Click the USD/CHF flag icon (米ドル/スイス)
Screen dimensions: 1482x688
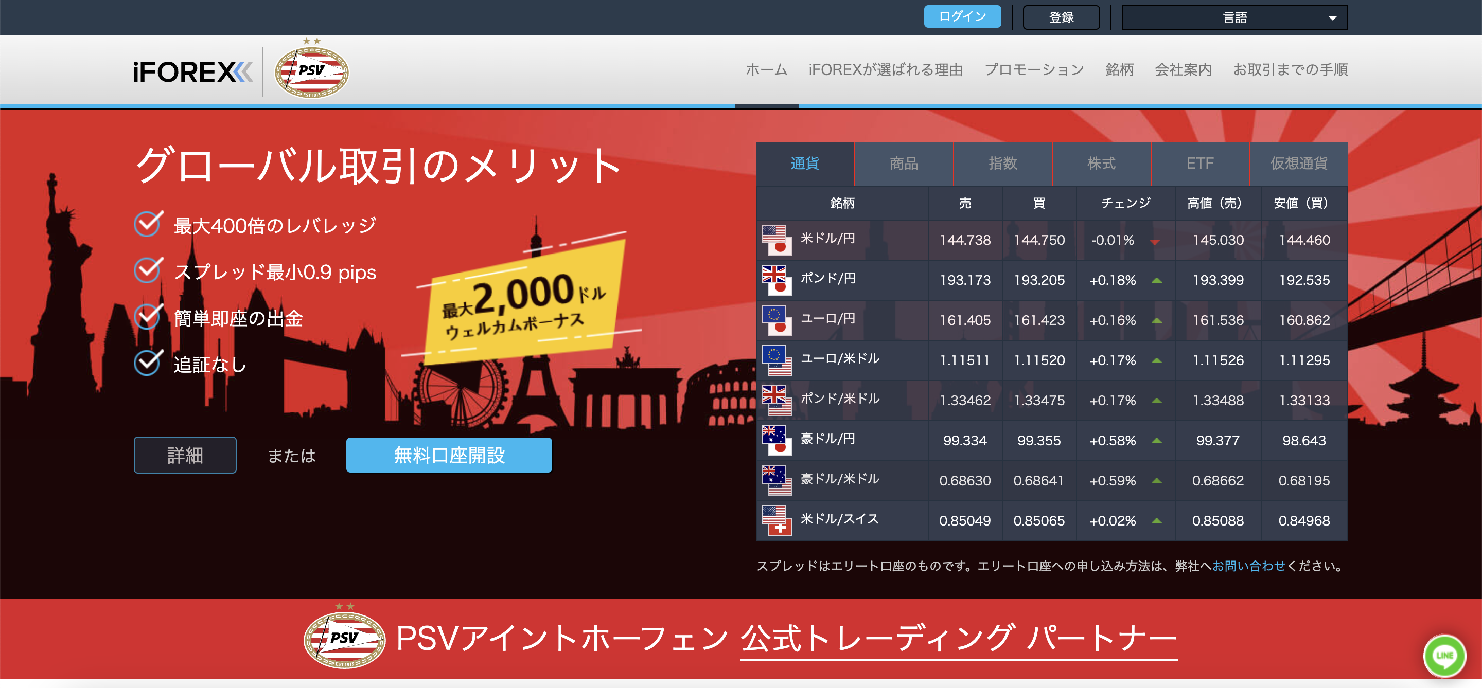tap(777, 521)
